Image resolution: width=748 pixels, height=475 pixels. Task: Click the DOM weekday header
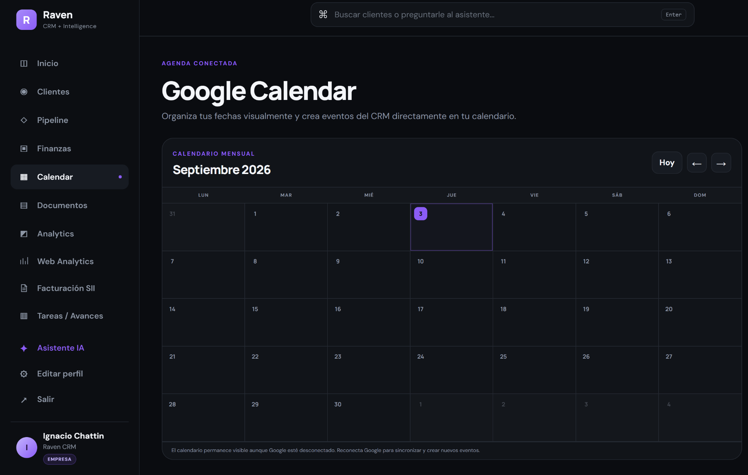(700, 195)
